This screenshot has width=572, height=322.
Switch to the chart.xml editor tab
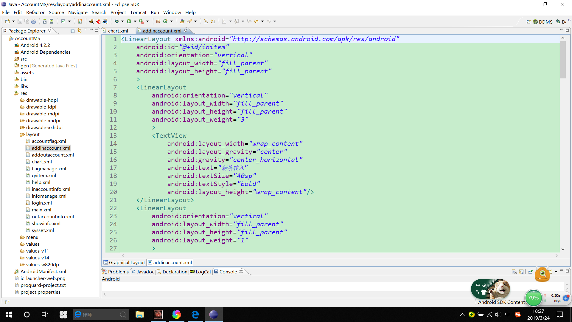pos(118,31)
